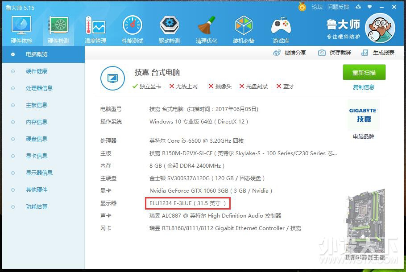This screenshot has width=406, height=272.
Task: Click the update download icon in title bar
Action: [x=358, y=7]
